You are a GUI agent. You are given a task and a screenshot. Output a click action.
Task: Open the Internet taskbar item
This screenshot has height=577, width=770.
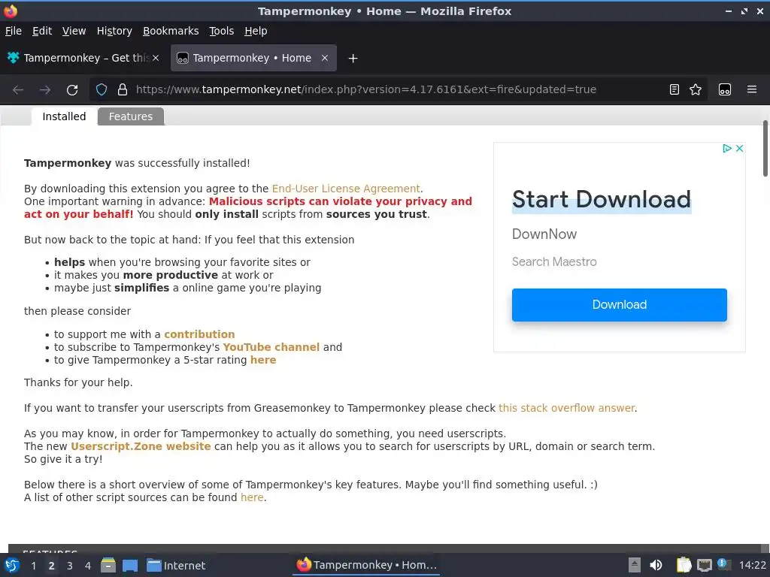[176, 566]
